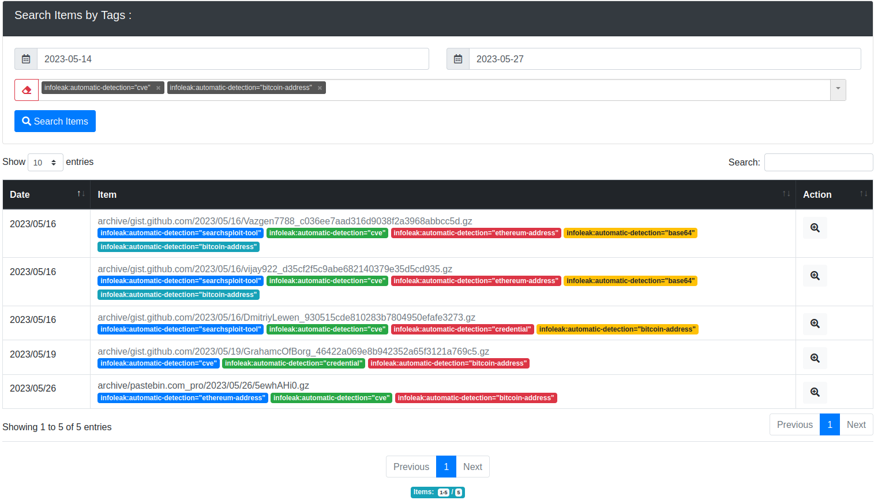Screen dimensions: 878x500
Task: Open the GrahamcOfBorg item details
Action: pos(815,358)
